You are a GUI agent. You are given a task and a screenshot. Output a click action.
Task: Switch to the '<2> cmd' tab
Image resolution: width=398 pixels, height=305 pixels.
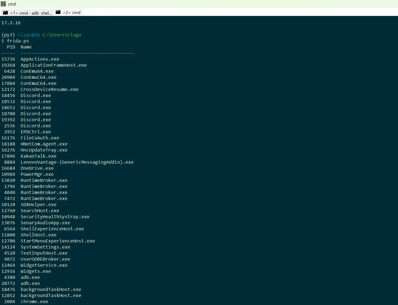coord(68,12)
